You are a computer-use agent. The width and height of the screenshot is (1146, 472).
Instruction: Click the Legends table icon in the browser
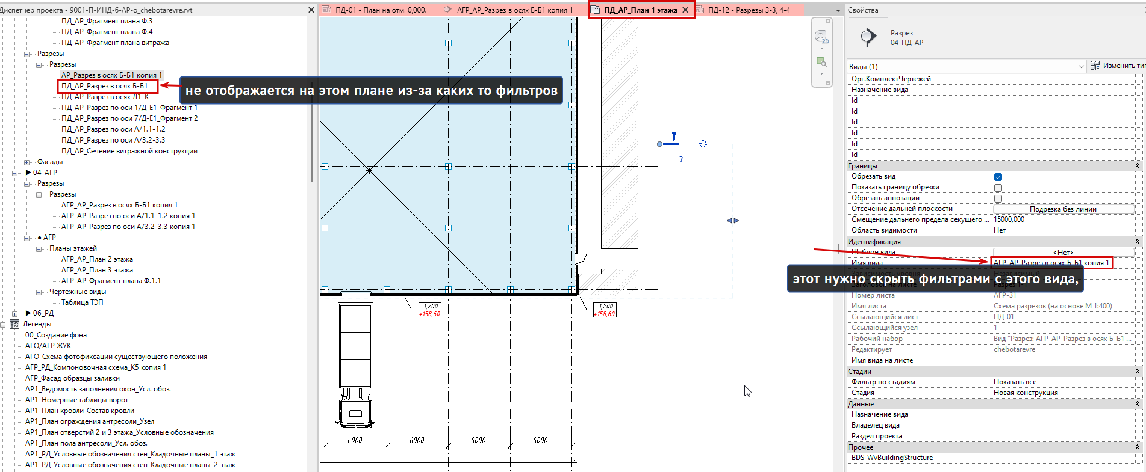[x=14, y=324]
